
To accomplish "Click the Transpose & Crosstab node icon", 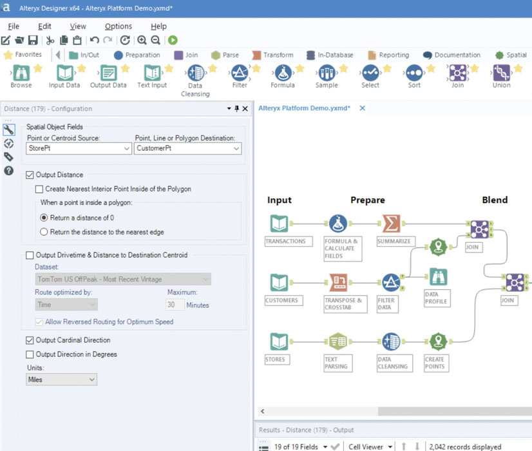I will 338,282.
